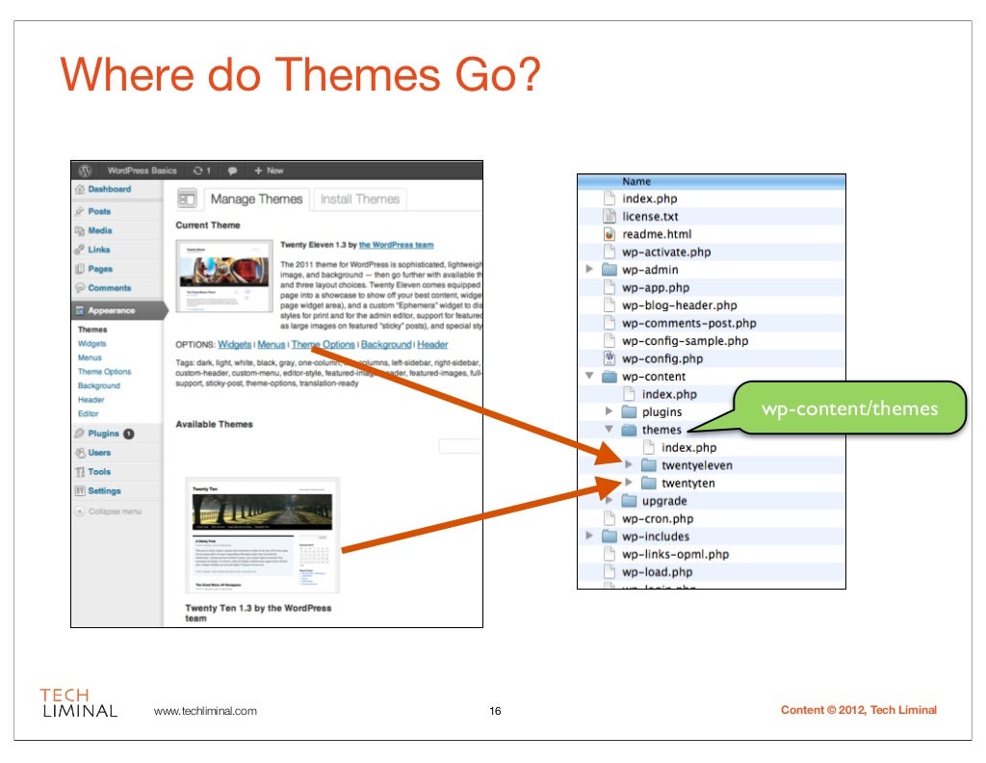
Task: Open the WordPress team author link
Action: point(396,245)
